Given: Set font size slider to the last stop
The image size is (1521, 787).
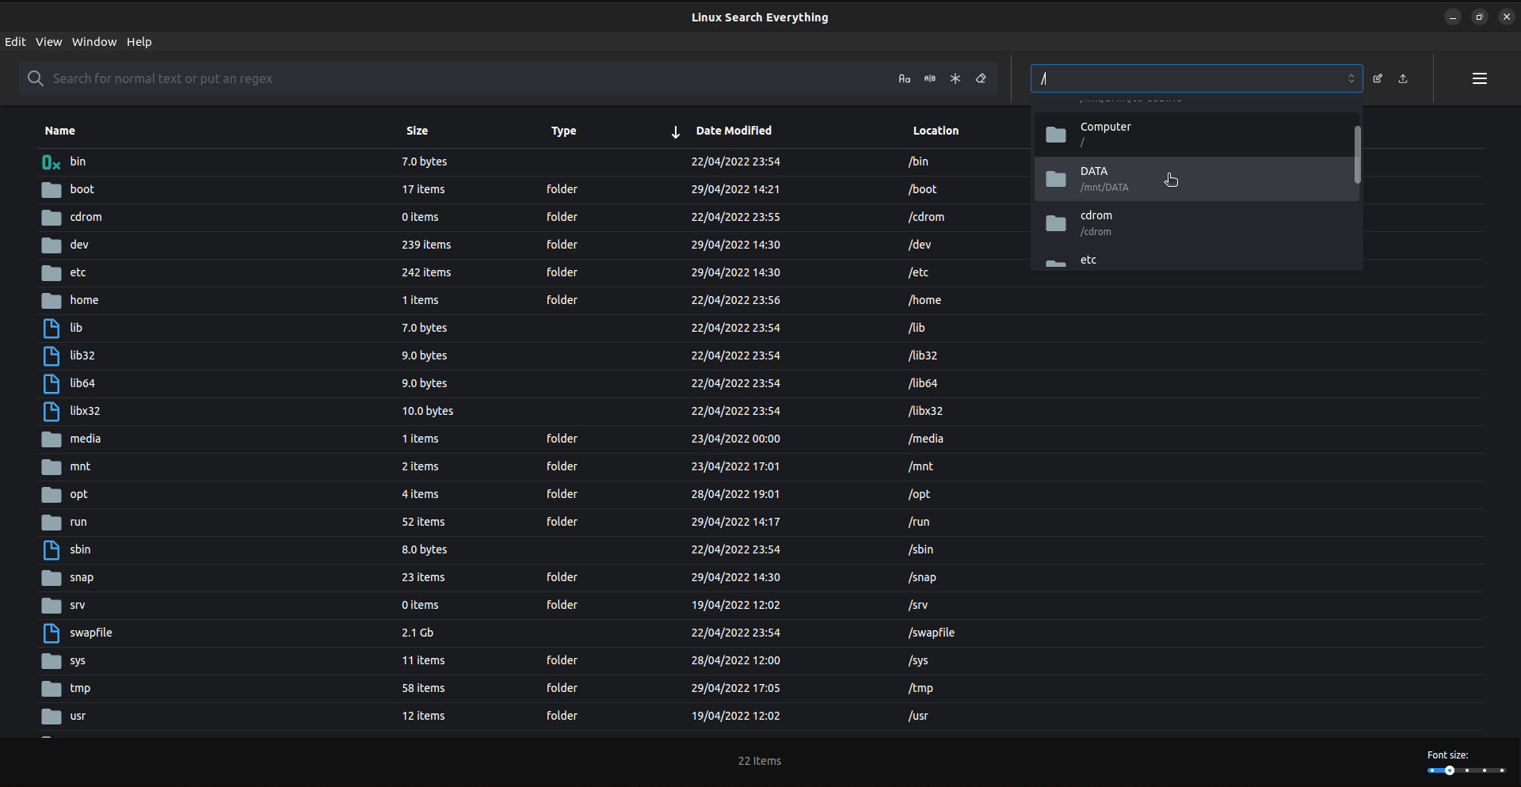Looking at the screenshot, I should click(1502, 770).
